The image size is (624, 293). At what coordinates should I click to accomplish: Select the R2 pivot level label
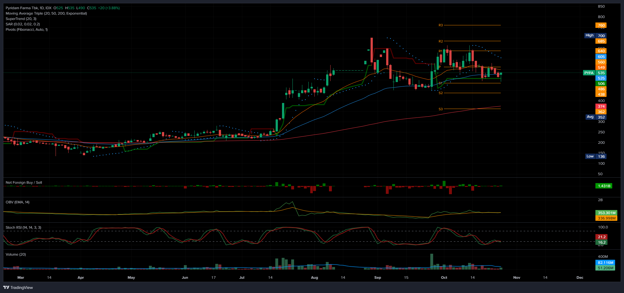click(440, 41)
